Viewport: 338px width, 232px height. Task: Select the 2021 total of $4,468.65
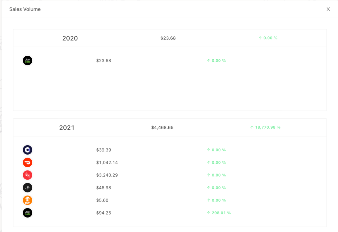[x=162, y=127]
